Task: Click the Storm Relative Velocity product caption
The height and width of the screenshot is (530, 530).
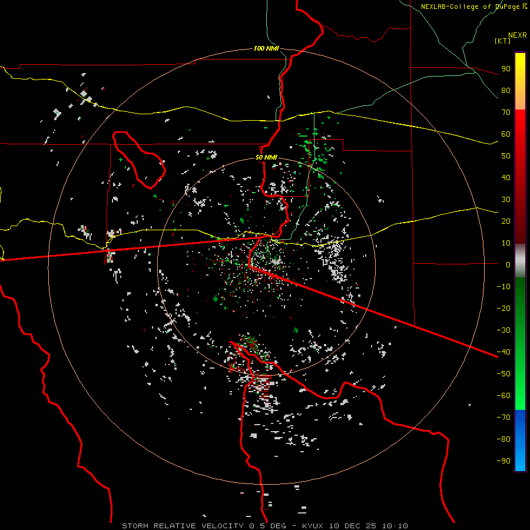Action: click(265, 526)
